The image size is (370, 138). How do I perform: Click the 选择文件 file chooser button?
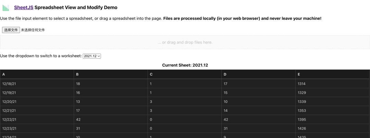pyautogui.click(x=11, y=30)
